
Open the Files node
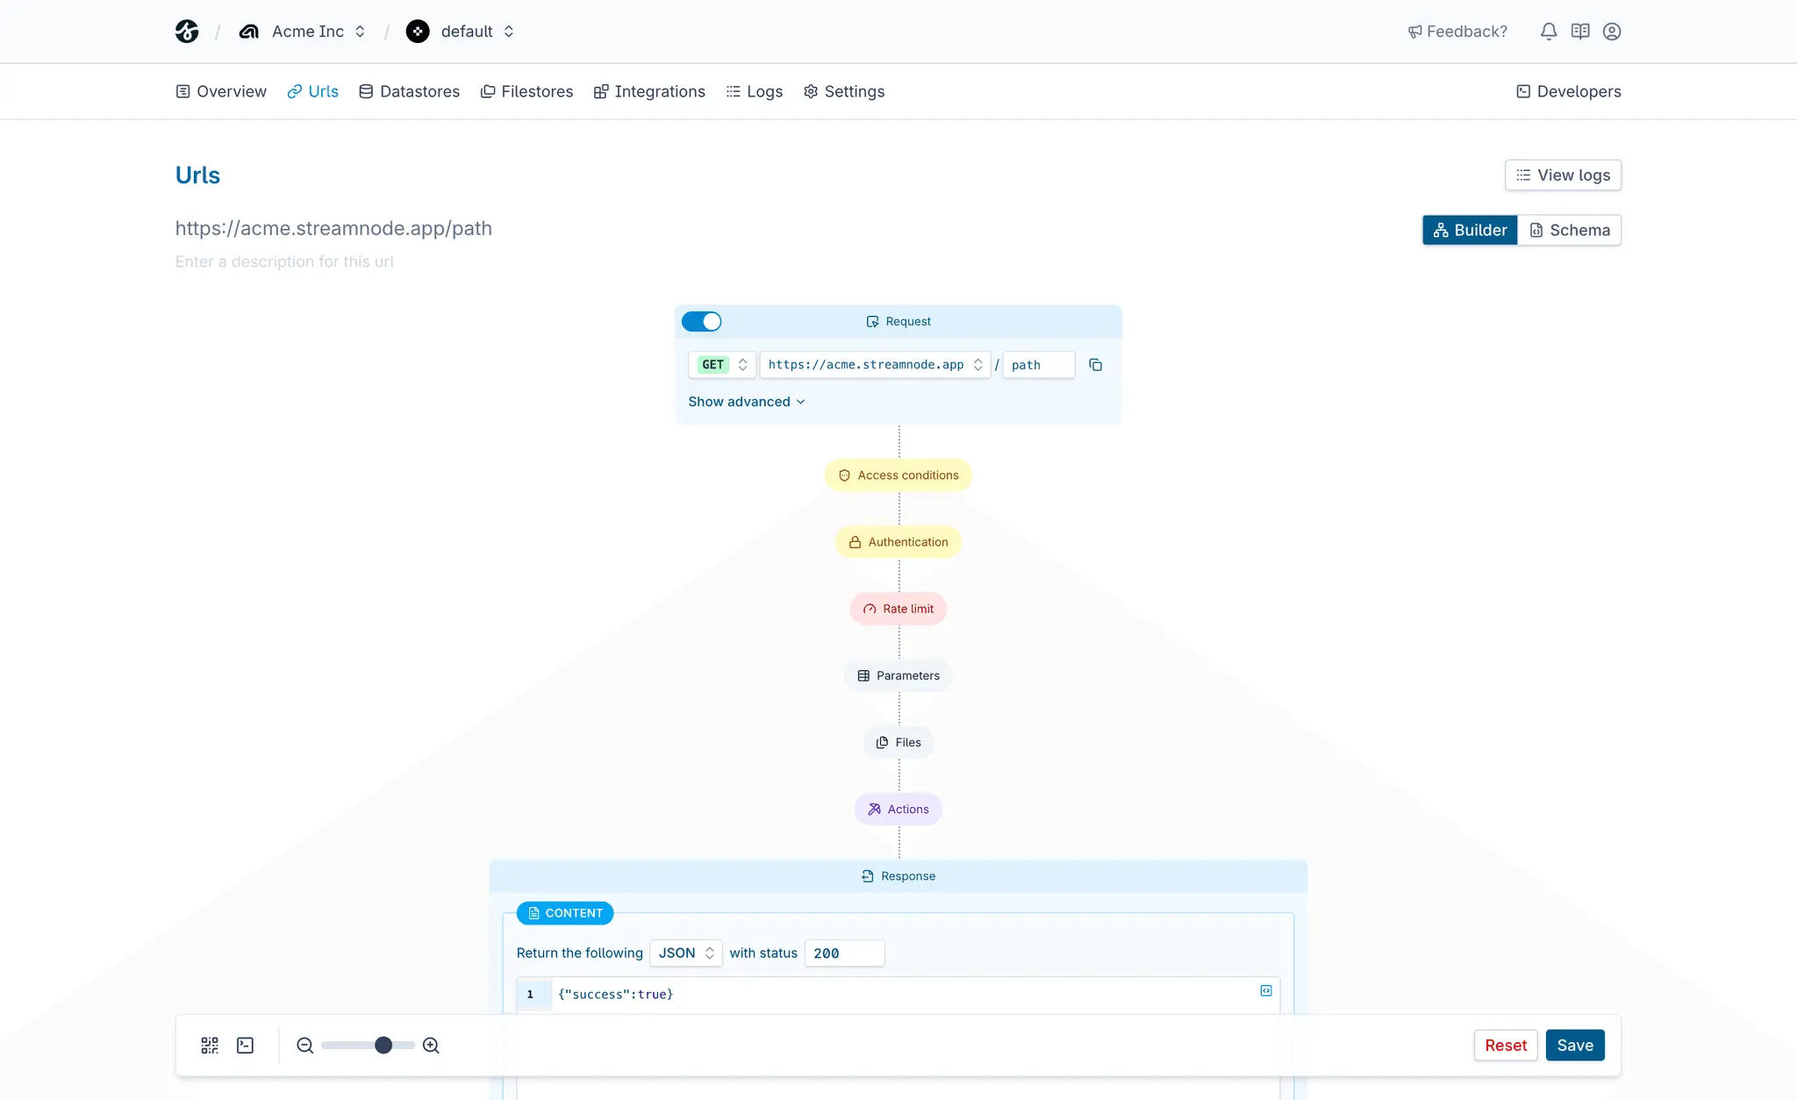898,742
